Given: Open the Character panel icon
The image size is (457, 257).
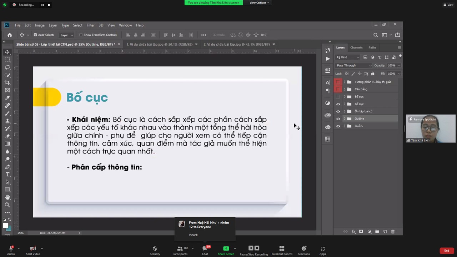Looking at the screenshot, I should click(x=328, y=82).
